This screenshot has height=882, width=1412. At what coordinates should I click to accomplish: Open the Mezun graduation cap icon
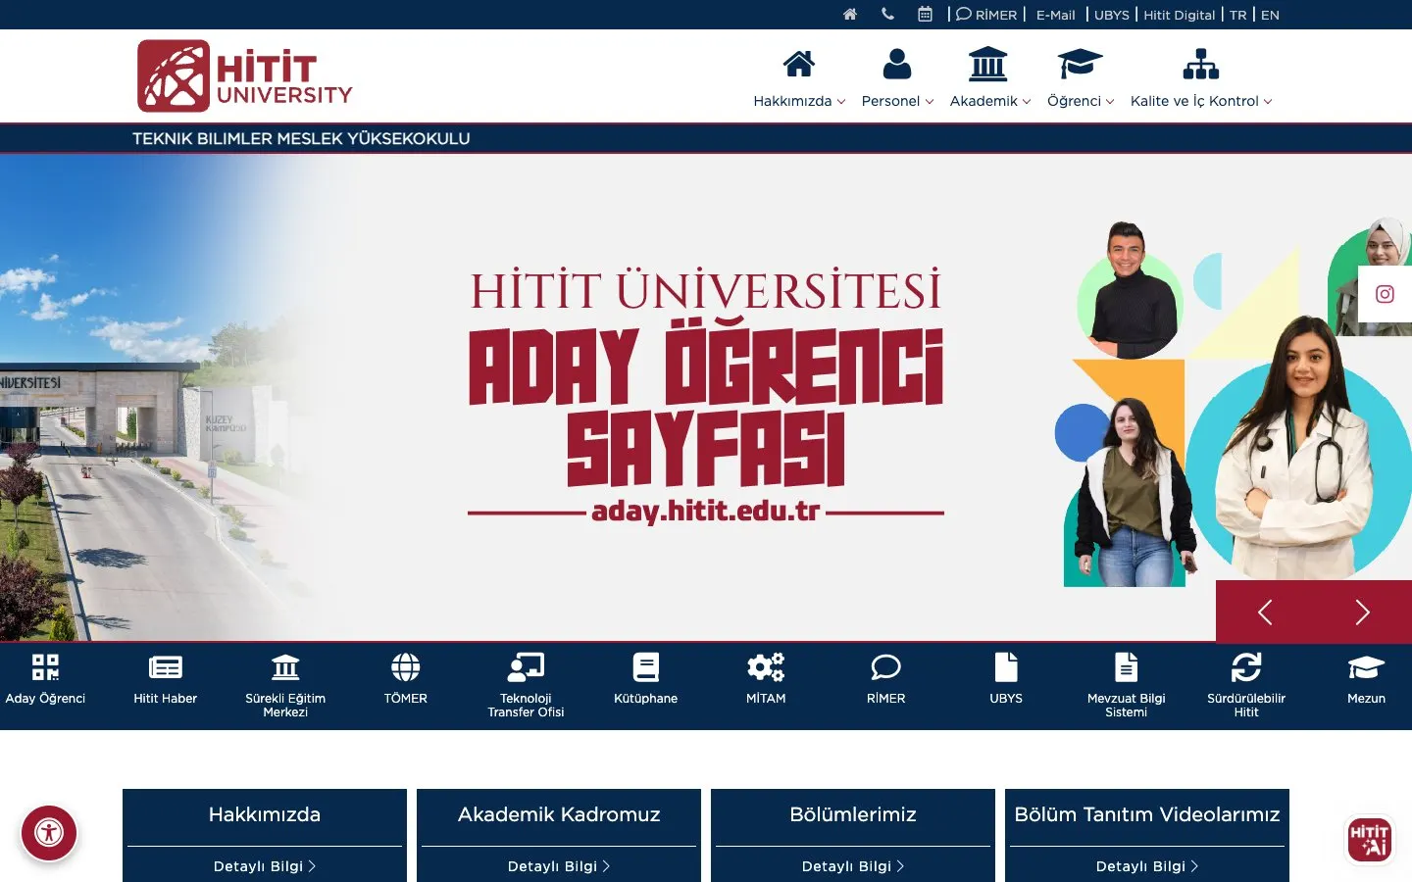coord(1366,667)
